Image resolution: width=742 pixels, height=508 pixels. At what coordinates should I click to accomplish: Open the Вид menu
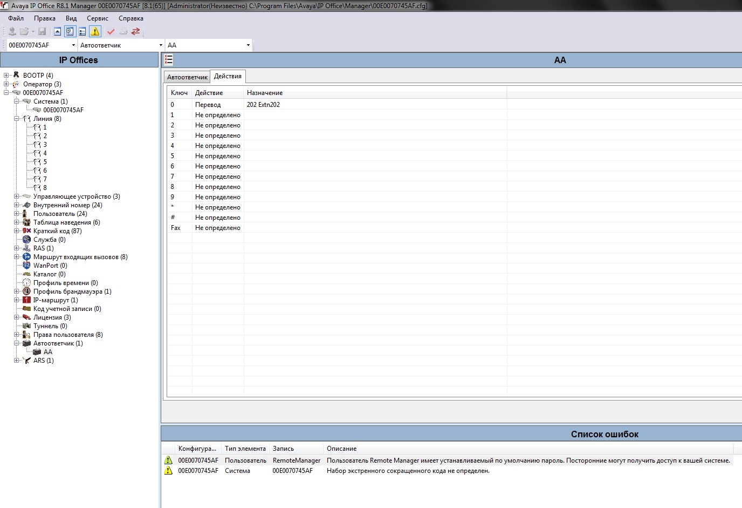(71, 18)
